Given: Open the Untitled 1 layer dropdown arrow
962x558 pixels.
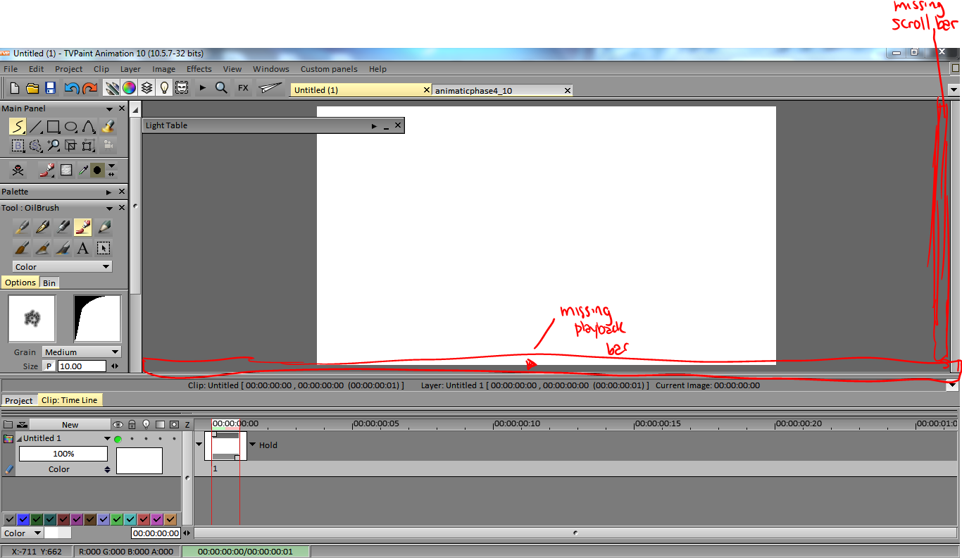Looking at the screenshot, I should coord(108,438).
